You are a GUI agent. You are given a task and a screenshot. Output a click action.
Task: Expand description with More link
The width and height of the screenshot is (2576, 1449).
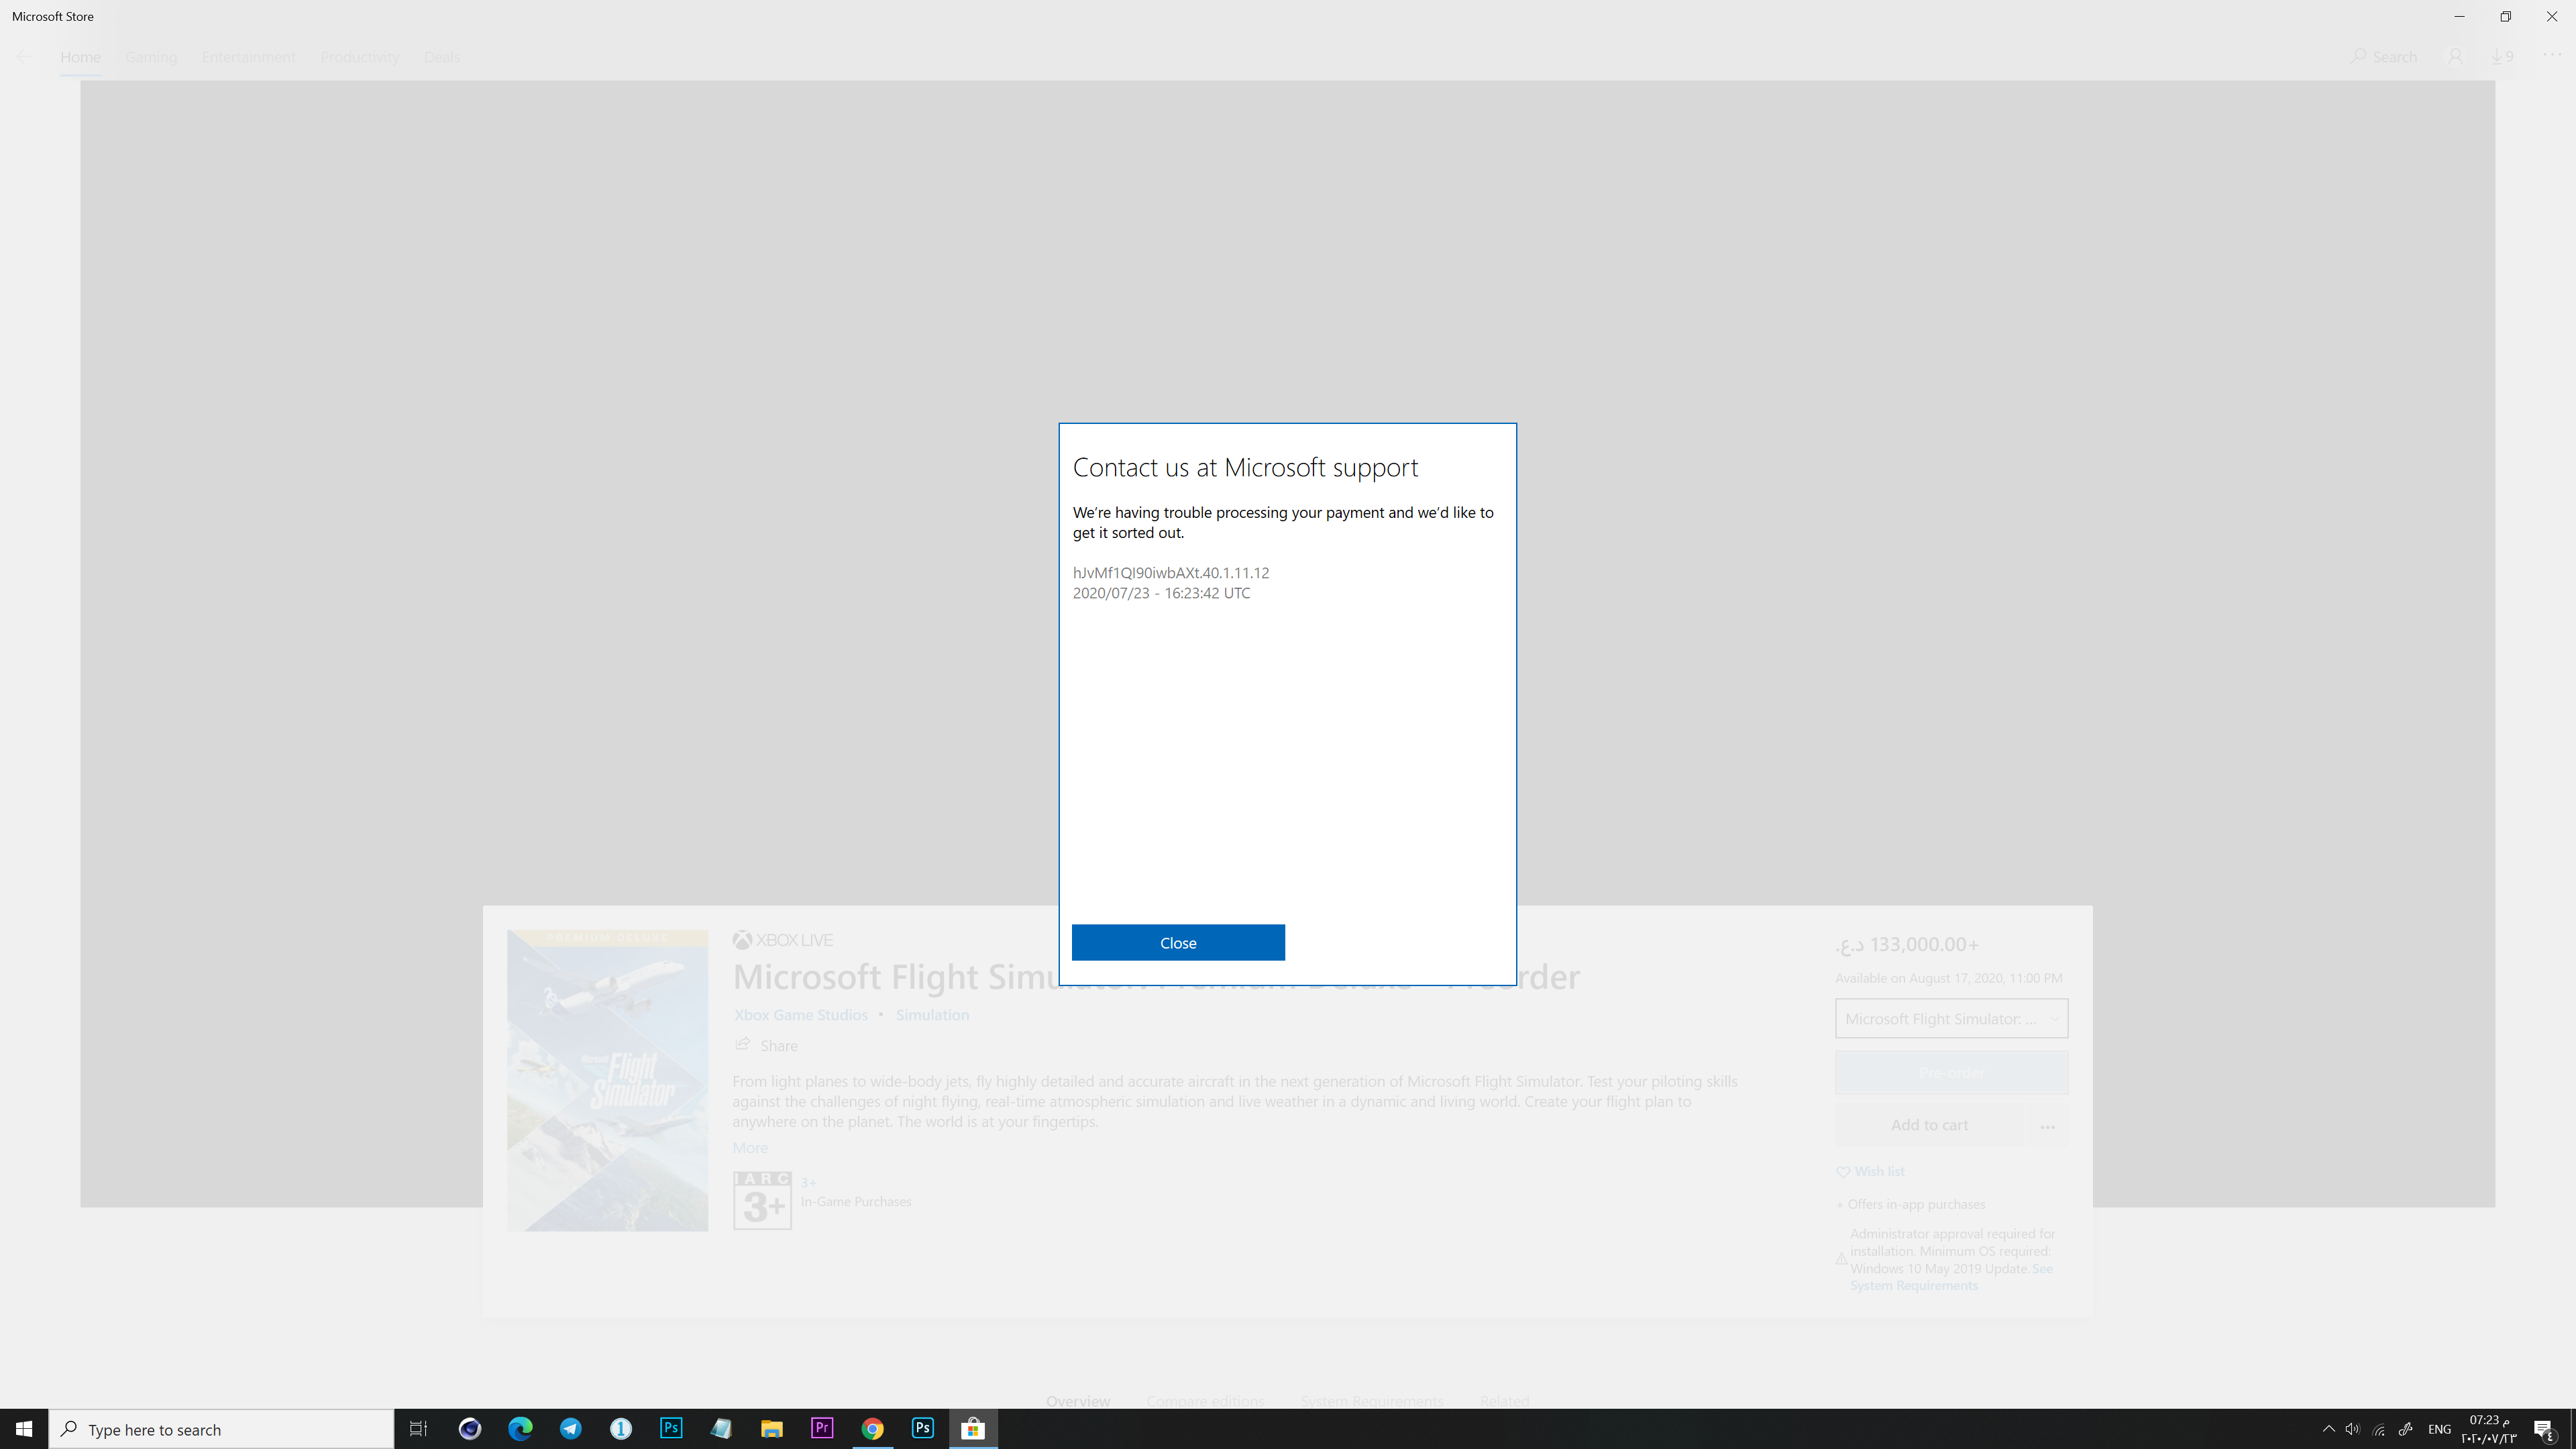750,1148
